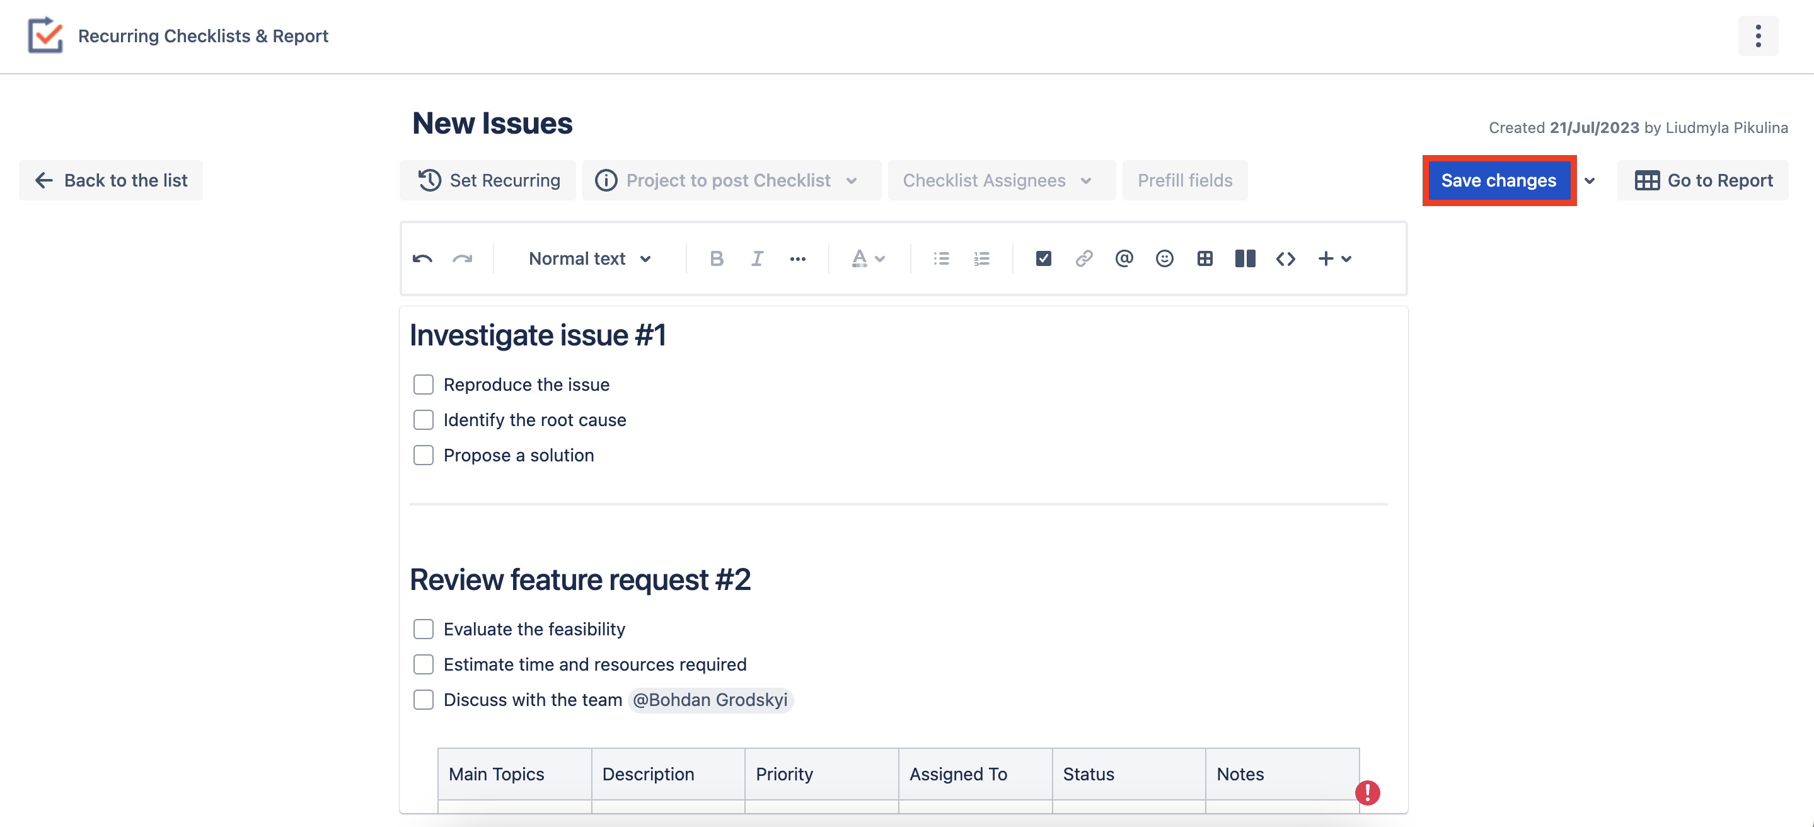
Task: Open the insert plus dropdown
Action: [1334, 258]
